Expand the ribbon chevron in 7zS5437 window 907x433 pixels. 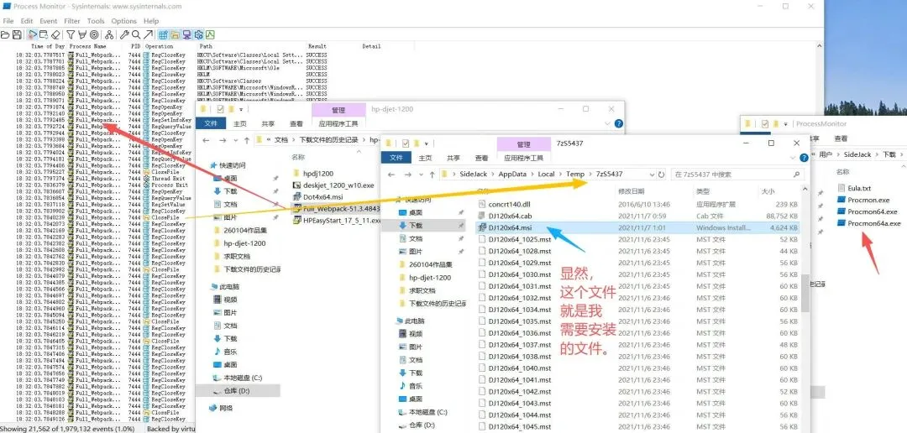(x=791, y=157)
